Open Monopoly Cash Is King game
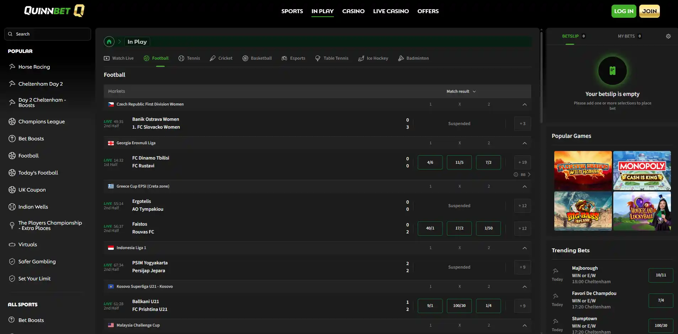The height and width of the screenshot is (334, 678). [x=642, y=171]
